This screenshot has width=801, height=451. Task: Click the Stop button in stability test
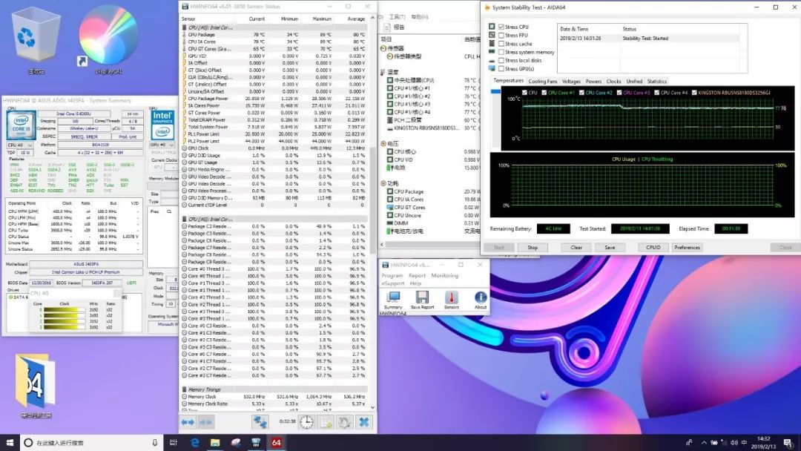(533, 247)
